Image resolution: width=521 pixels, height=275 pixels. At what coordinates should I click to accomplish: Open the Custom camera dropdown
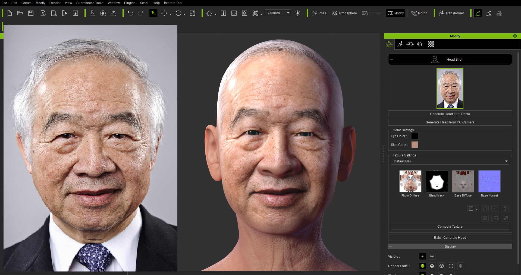(278, 13)
